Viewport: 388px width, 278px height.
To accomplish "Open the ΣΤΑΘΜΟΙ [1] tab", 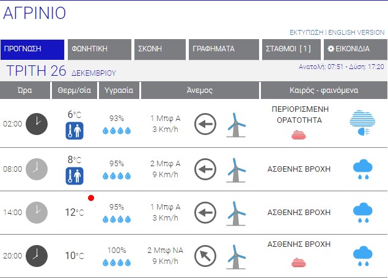I will tap(290, 49).
